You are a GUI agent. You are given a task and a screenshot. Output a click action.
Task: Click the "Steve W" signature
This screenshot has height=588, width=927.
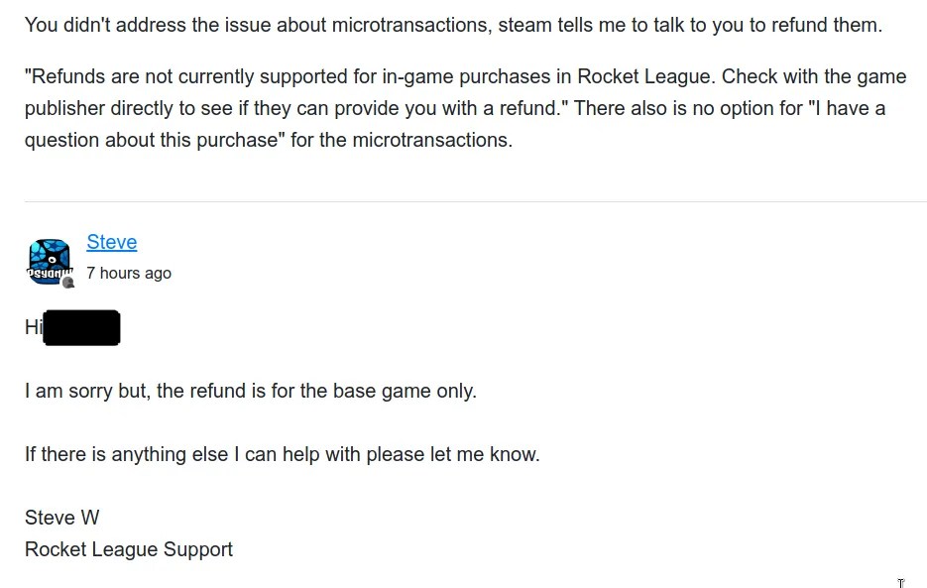click(x=62, y=518)
